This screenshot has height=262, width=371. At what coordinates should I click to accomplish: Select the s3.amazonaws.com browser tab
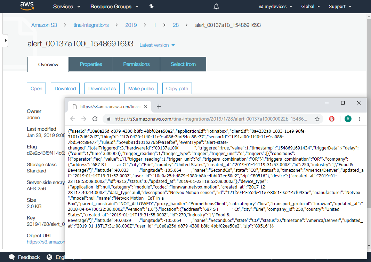pos(110,107)
